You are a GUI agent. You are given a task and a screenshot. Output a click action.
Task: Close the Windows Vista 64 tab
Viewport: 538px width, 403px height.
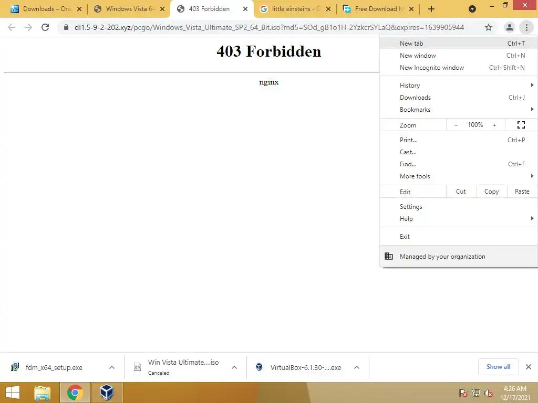162,9
